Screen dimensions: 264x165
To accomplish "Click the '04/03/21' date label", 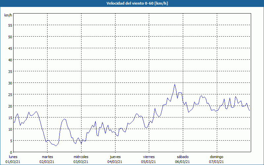I will (115, 162).
